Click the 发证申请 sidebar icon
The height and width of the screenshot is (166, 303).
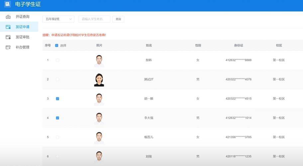[x=8, y=27]
